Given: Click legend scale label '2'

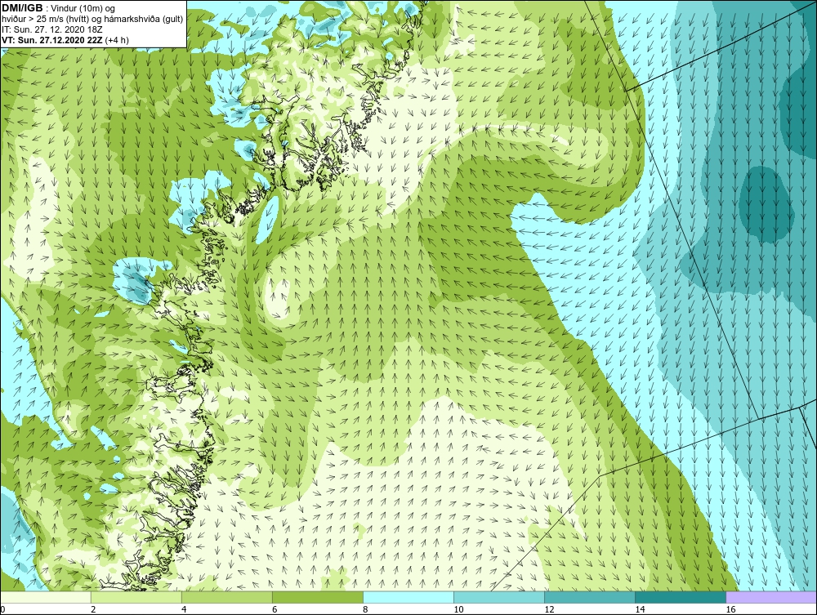Looking at the screenshot, I should click(93, 609).
